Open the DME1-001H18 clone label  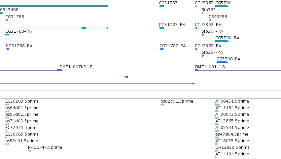coord(210,67)
